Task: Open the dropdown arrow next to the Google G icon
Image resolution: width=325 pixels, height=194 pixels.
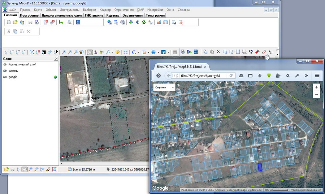Action: pyautogui.click(x=138, y=52)
